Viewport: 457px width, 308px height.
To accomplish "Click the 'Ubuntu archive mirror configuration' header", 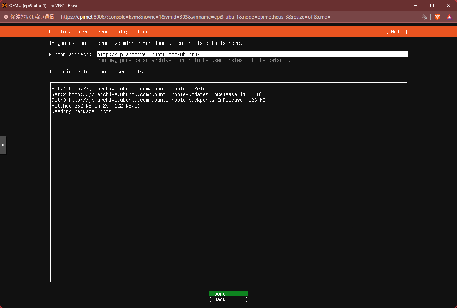I will [99, 32].
